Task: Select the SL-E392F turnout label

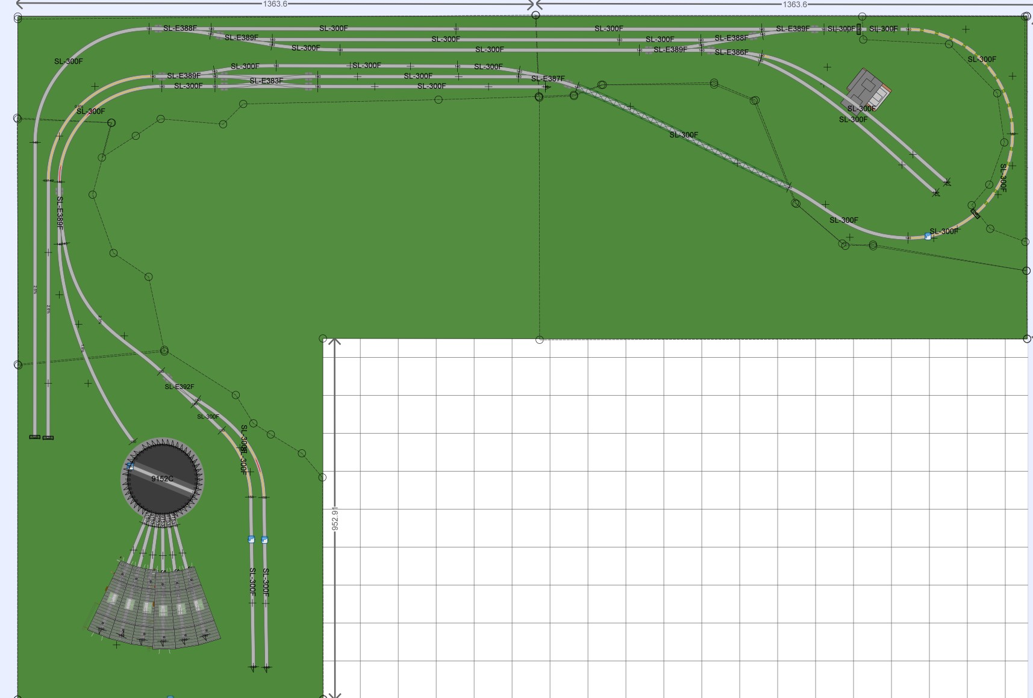Action: [179, 387]
